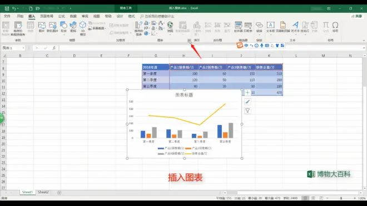The image size is (367, 206).
Task: Save the workbook from quick access toolbar
Action: tap(7, 8)
